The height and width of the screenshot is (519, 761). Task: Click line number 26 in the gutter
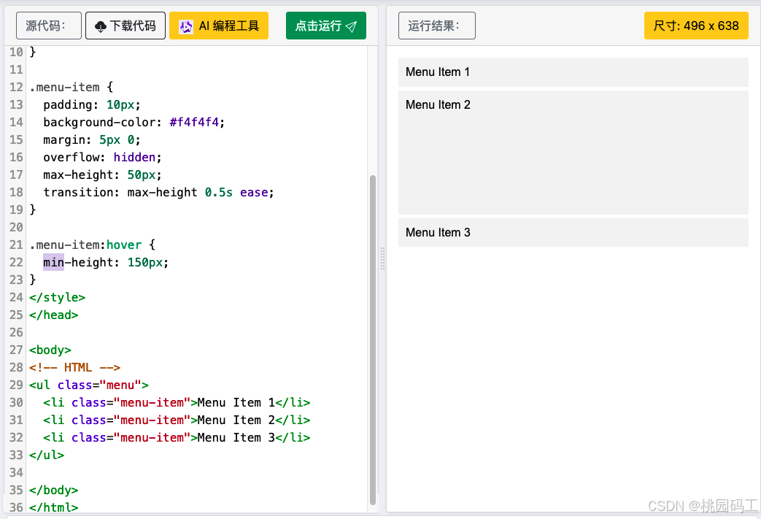coord(16,333)
